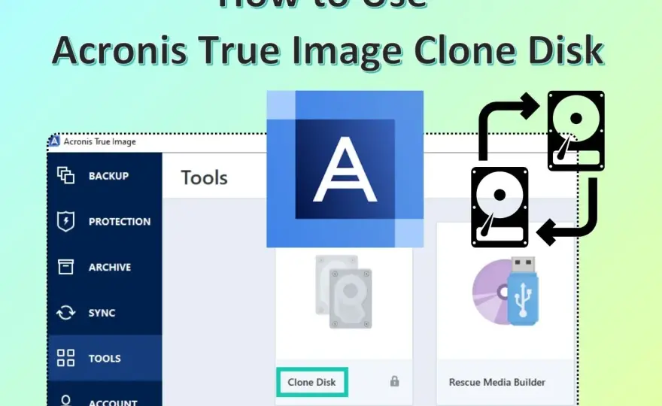The width and height of the screenshot is (662, 406).
Task: Select the Clone Disk label
Action: pyautogui.click(x=311, y=382)
